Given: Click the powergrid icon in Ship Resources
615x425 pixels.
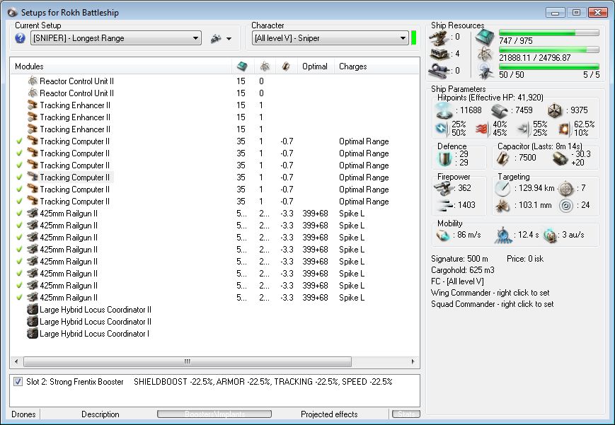Looking at the screenshot, I should (485, 54).
